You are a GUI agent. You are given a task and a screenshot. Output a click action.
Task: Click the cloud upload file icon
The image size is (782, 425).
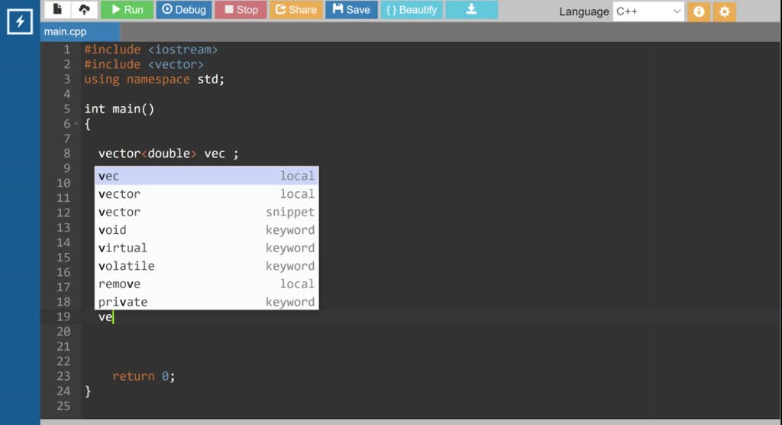pos(82,10)
